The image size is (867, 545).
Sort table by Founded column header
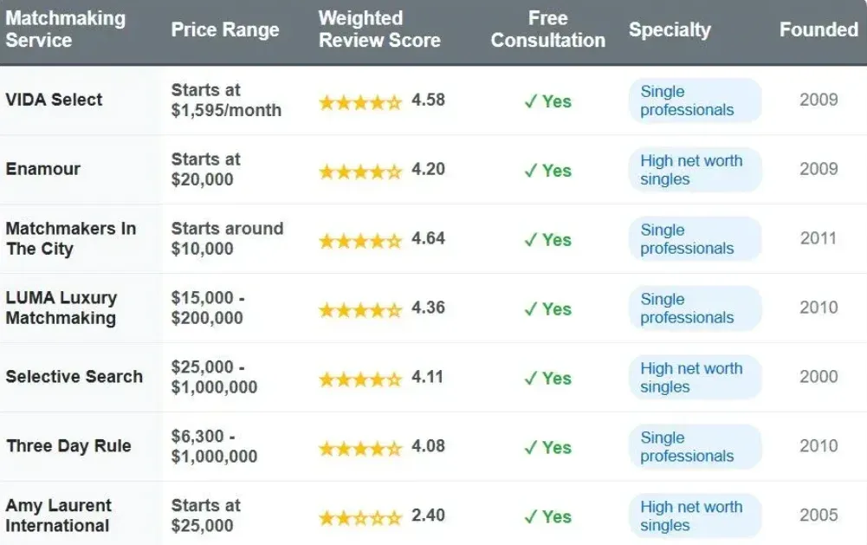818,29
